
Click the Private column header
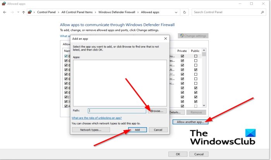[x=182, y=51]
